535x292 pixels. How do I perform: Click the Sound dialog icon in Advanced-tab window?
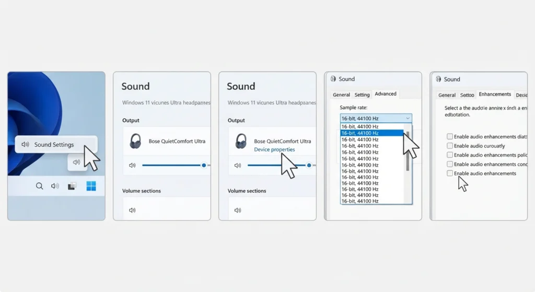[x=333, y=79]
